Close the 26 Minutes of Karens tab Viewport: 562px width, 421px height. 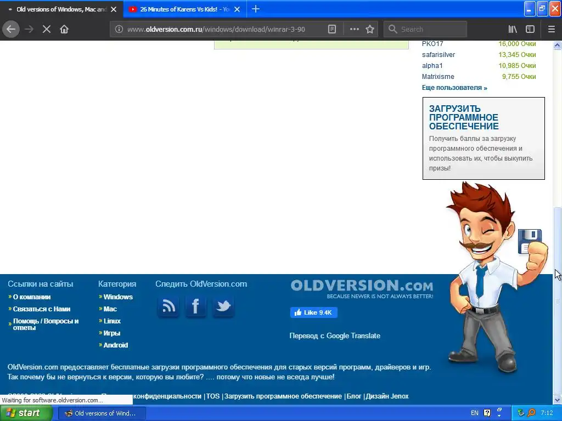(237, 9)
